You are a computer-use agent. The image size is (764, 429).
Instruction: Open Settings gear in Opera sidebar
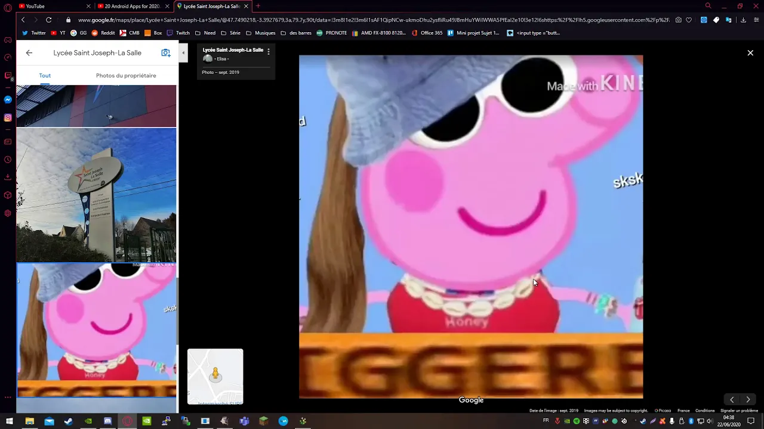[8, 213]
